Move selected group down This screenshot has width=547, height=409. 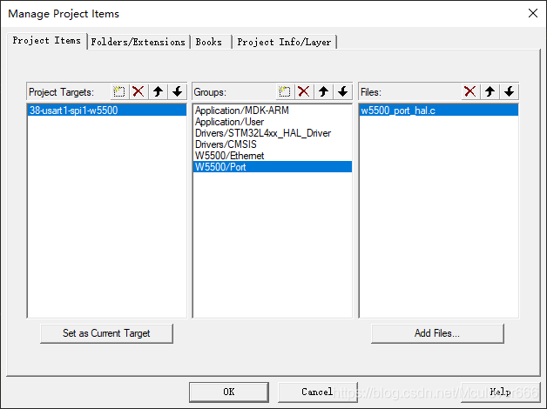(x=343, y=91)
